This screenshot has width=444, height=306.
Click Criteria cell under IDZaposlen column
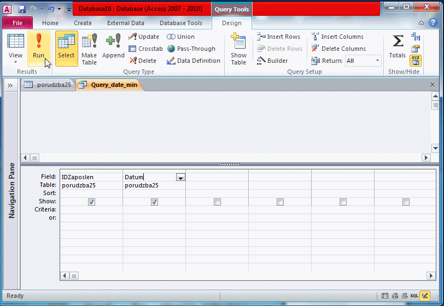[91, 209]
